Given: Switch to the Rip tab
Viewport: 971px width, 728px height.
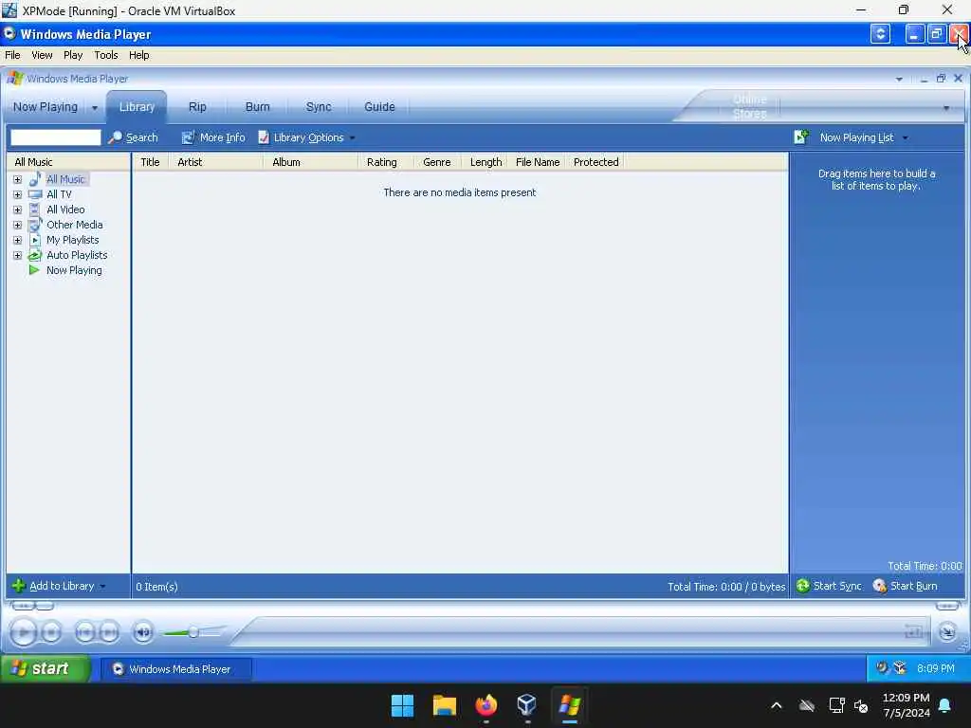Looking at the screenshot, I should click(x=197, y=106).
